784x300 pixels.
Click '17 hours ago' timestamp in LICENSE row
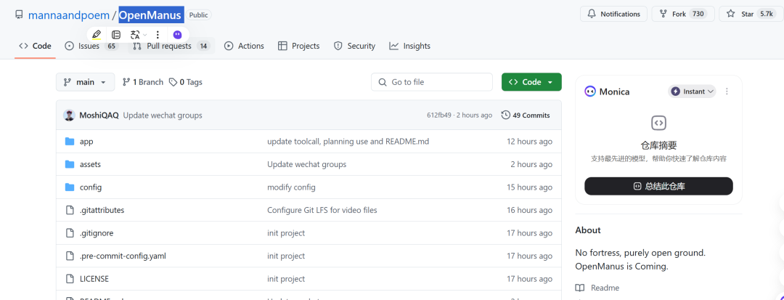pos(529,278)
